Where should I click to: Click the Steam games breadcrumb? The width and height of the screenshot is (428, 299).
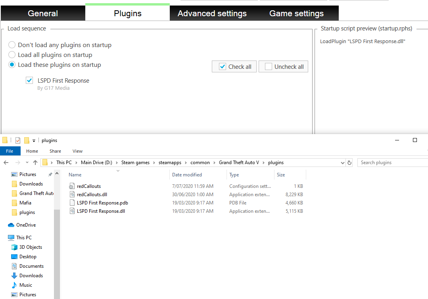tap(135, 163)
